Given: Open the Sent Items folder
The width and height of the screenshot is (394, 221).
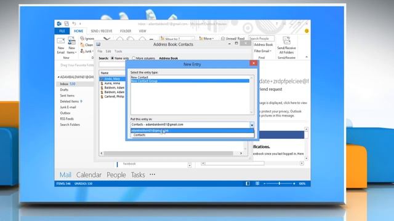Looking at the screenshot, I should click(x=67, y=96).
